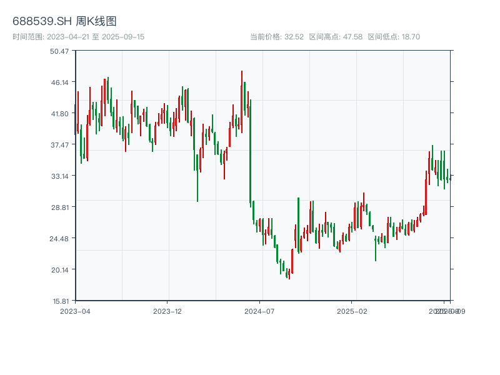Click the 37.47 y-axis tick label
Screen dimensions: 500x375
tap(59, 144)
